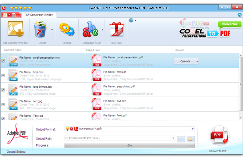
Task: Click the Operate column header
Action: (179, 50)
